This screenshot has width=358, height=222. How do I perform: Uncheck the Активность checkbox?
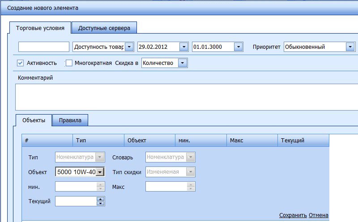pyautogui.click(x=20, y=63)
